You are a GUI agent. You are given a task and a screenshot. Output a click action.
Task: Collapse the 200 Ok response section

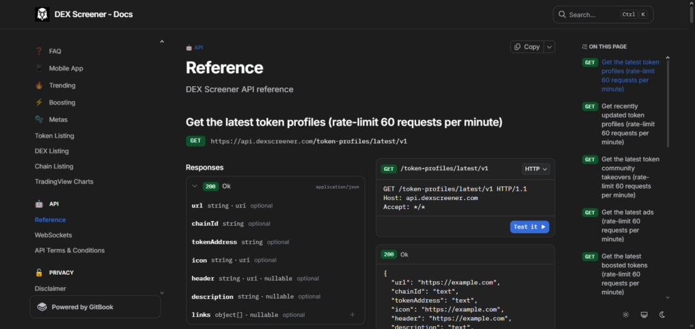click(194, 187)
